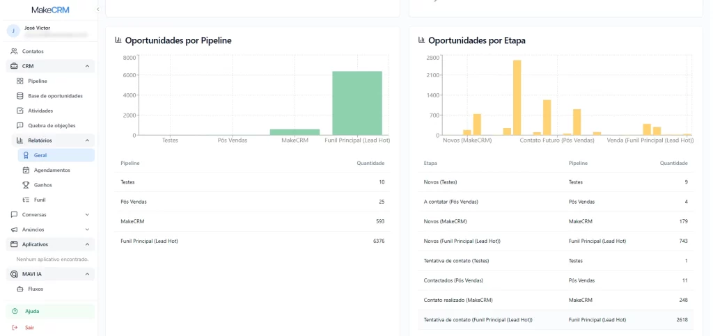This screenshot has width=713, height=336.
Task: Select the Geral report item
Action: point(40,155)
